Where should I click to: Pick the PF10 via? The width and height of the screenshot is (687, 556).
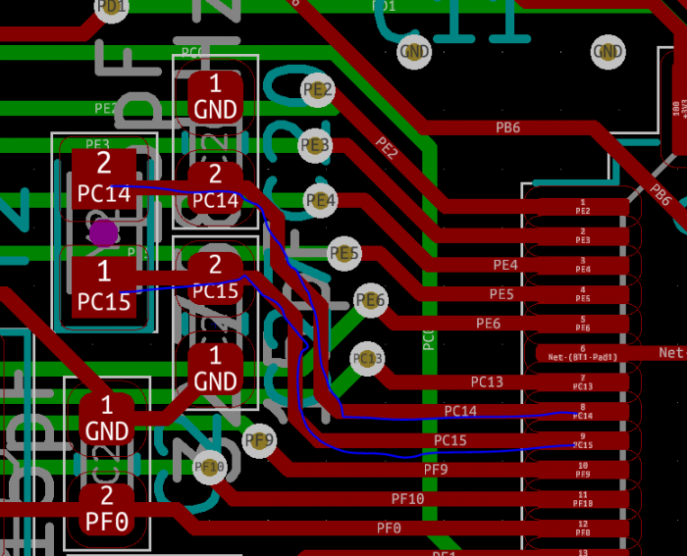click(209, 467)
